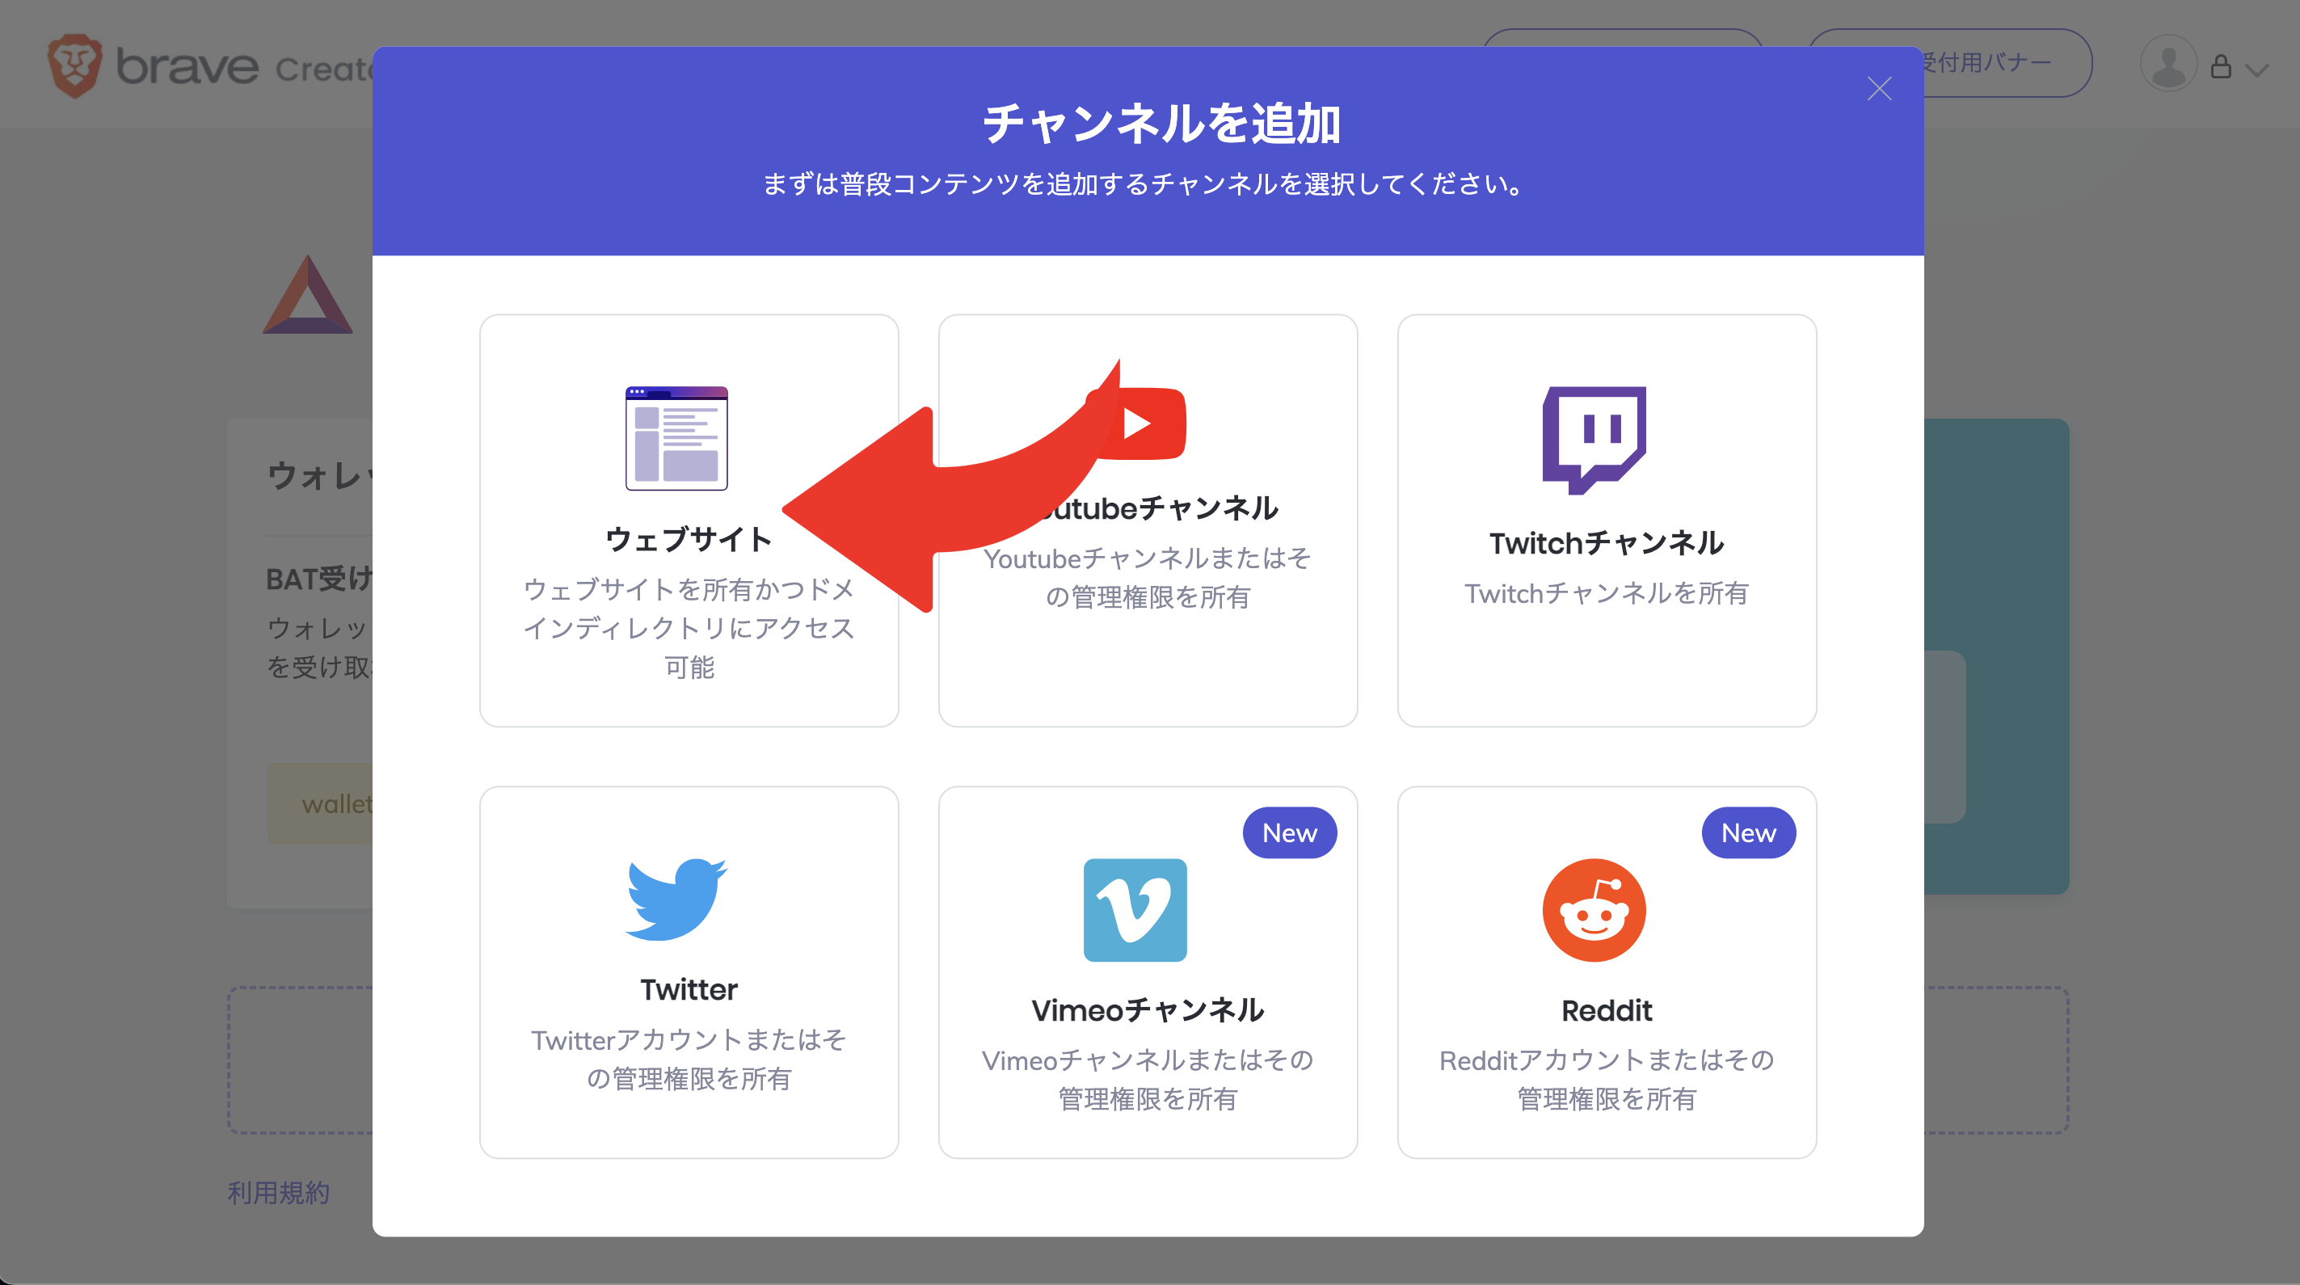Click the Twitter bird icon
This screenshot has height=1285, width=2300.
[676, 899]
